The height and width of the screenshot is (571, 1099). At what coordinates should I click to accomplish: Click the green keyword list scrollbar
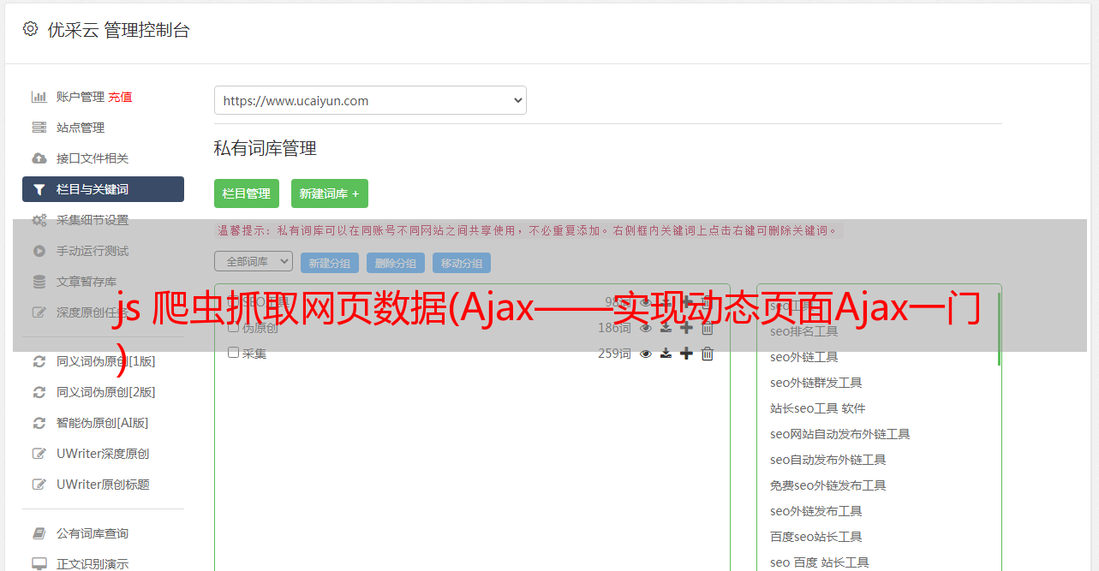tap(999, 329)
